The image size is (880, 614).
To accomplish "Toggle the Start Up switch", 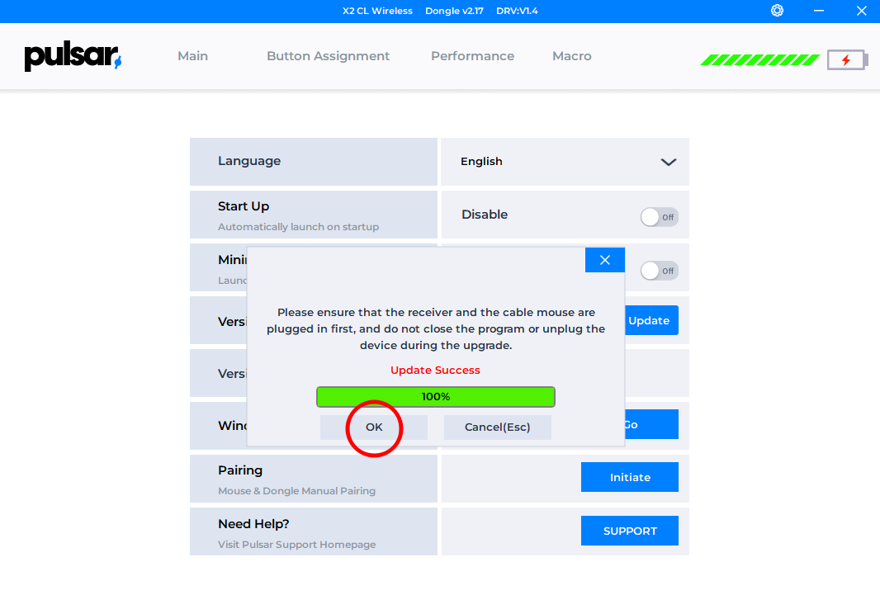I will point(660,217).
